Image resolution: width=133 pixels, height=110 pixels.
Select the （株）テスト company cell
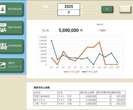45,104
